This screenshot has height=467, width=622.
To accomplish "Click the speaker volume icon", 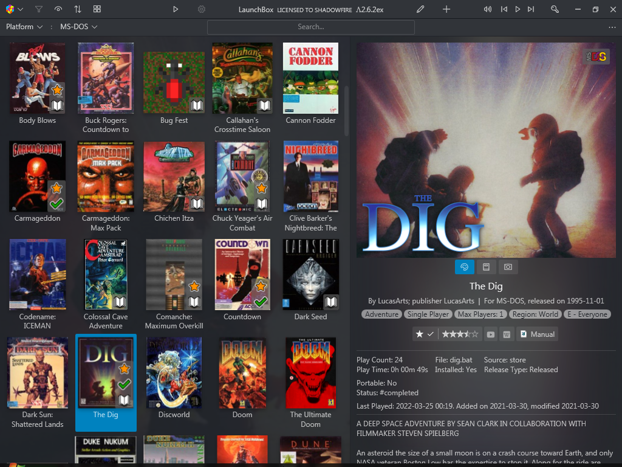I will [488, 9].
